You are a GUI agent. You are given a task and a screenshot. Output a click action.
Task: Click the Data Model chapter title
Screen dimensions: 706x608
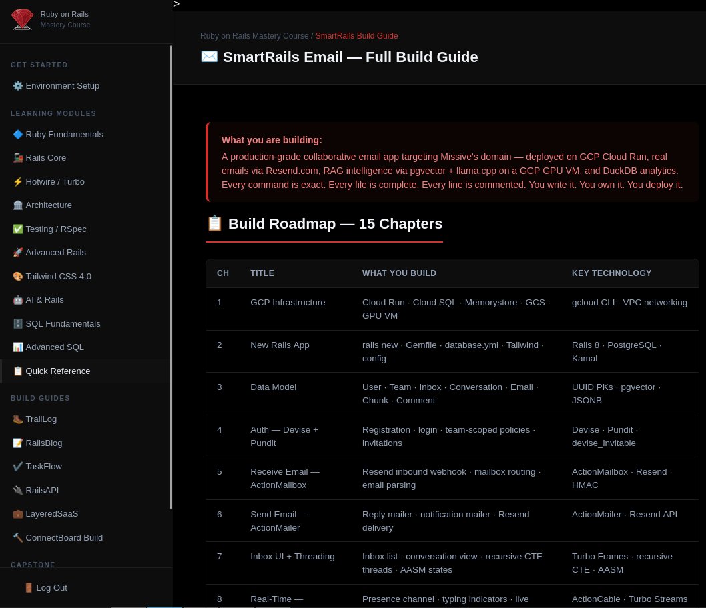274,387
